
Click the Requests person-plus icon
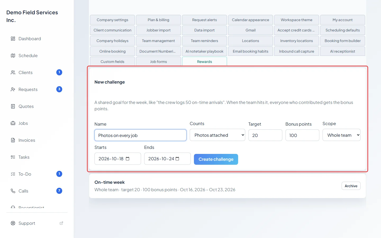(13, 89)
